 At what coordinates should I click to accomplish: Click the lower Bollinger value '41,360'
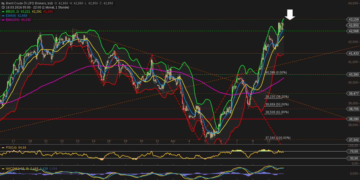tap(48, 12)
